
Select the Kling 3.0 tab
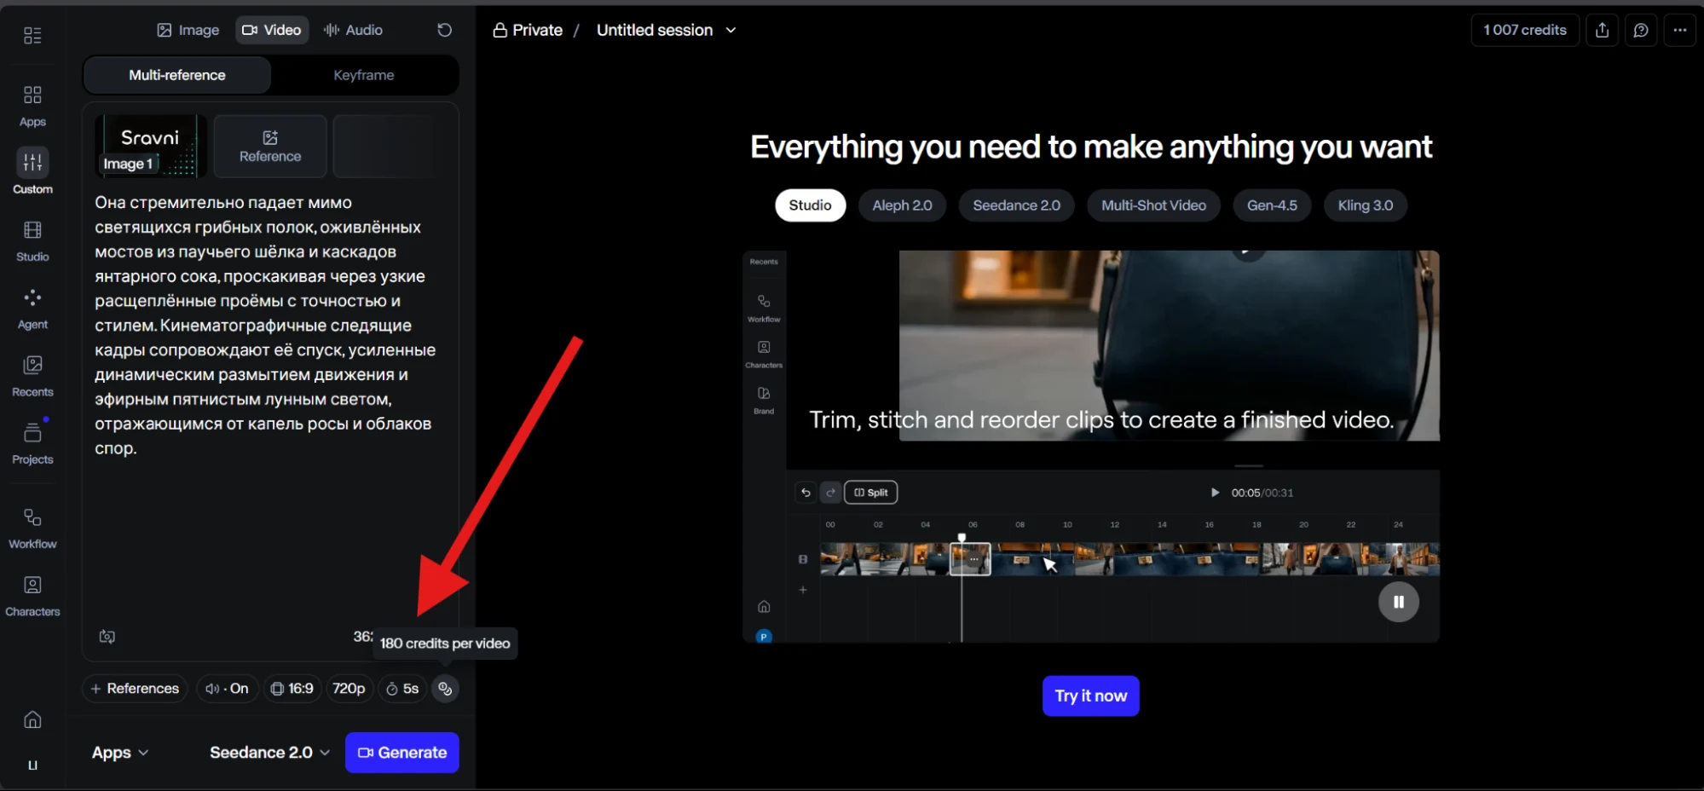click(1365, 205)
